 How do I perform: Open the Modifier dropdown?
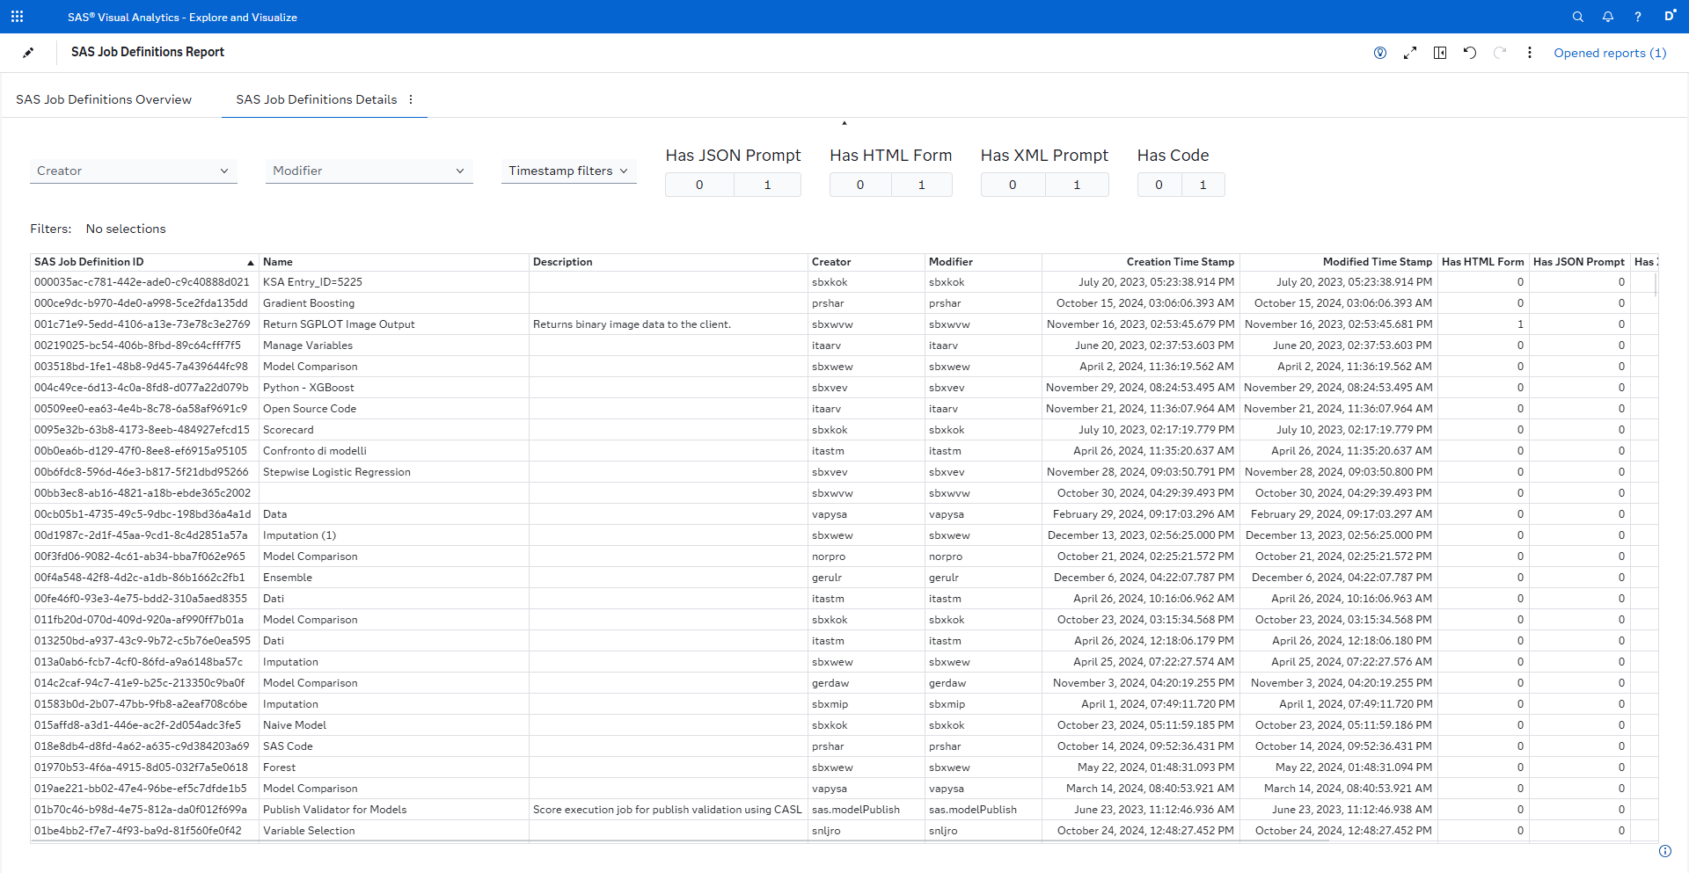(x=369, y=171)
